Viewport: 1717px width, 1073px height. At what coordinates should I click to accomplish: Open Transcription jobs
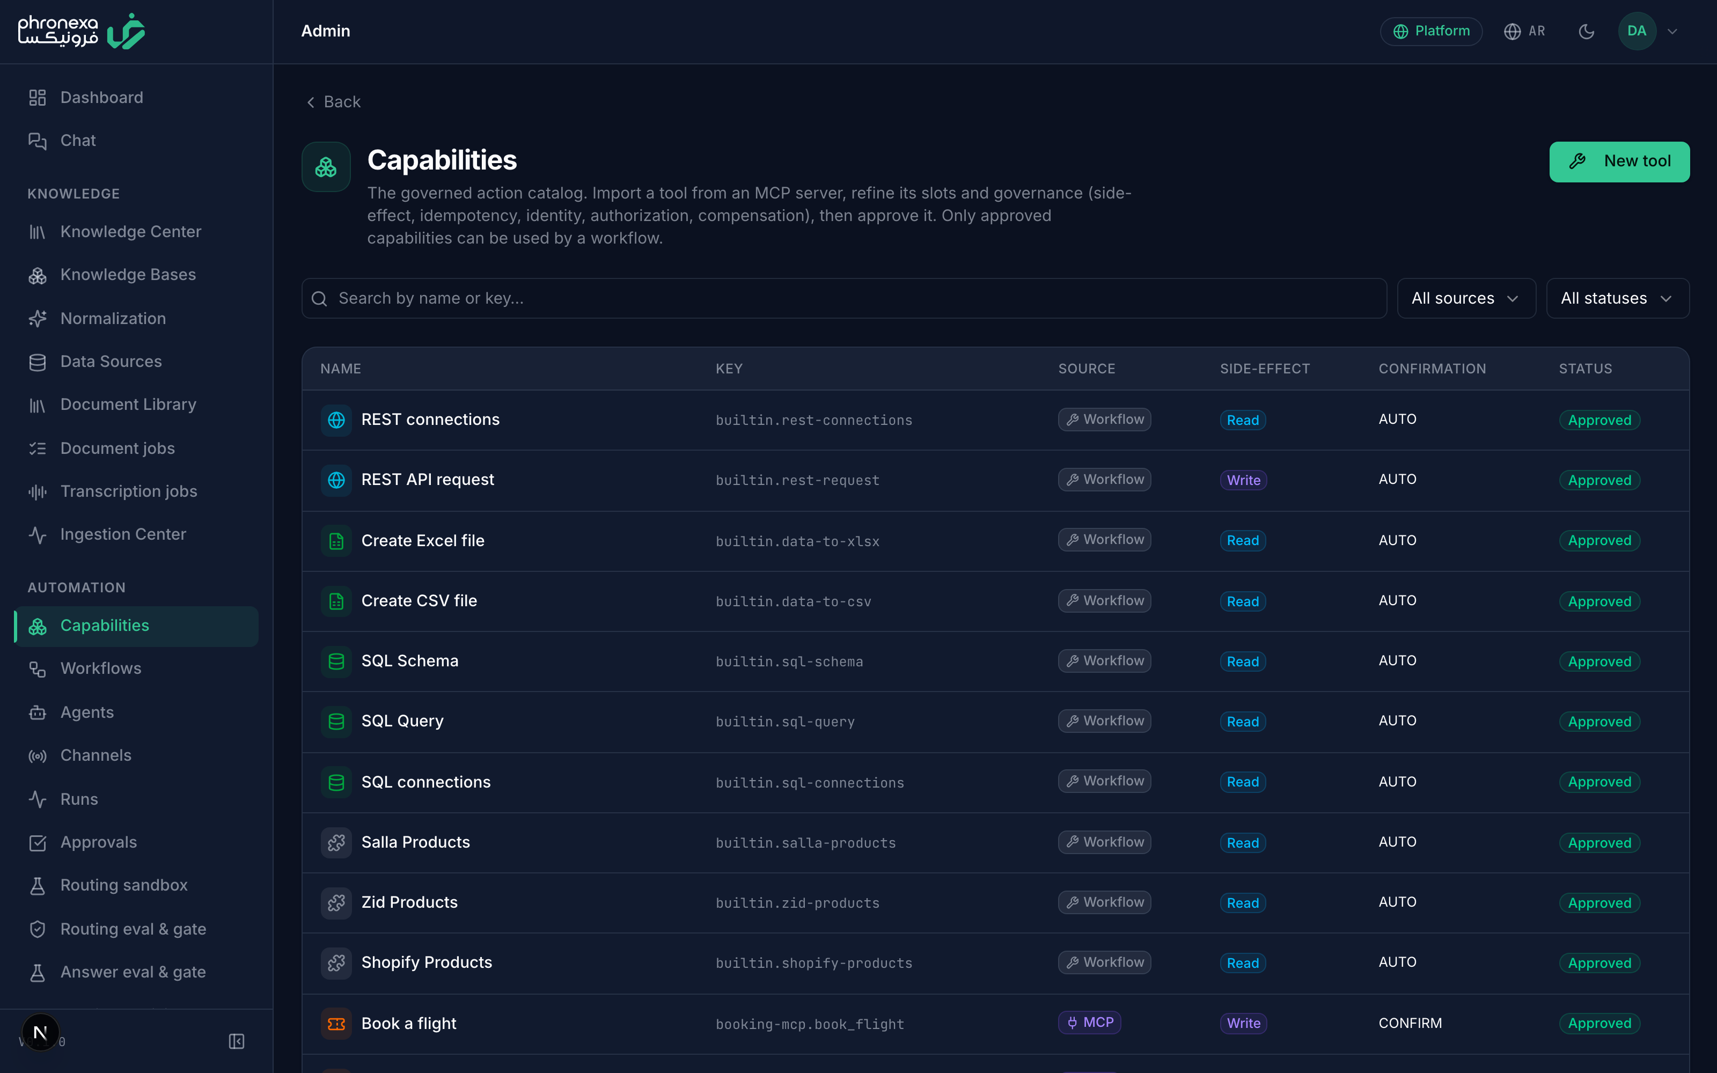(x=136, y=491)
